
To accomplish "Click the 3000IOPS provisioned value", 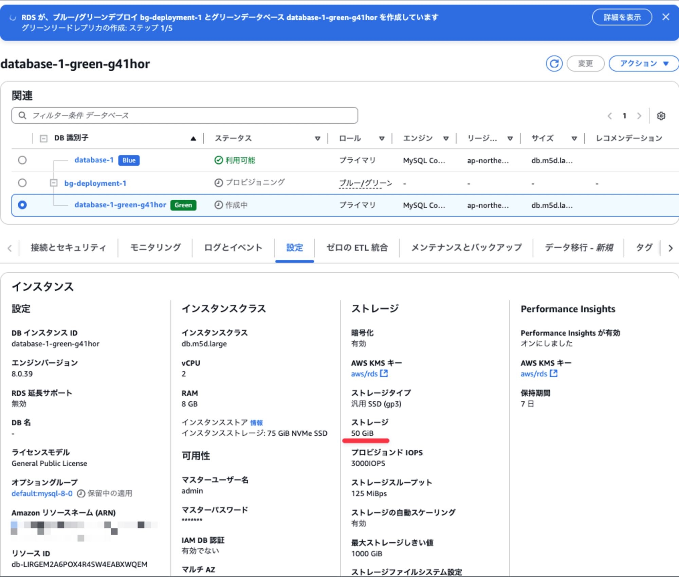I will 368,463.
